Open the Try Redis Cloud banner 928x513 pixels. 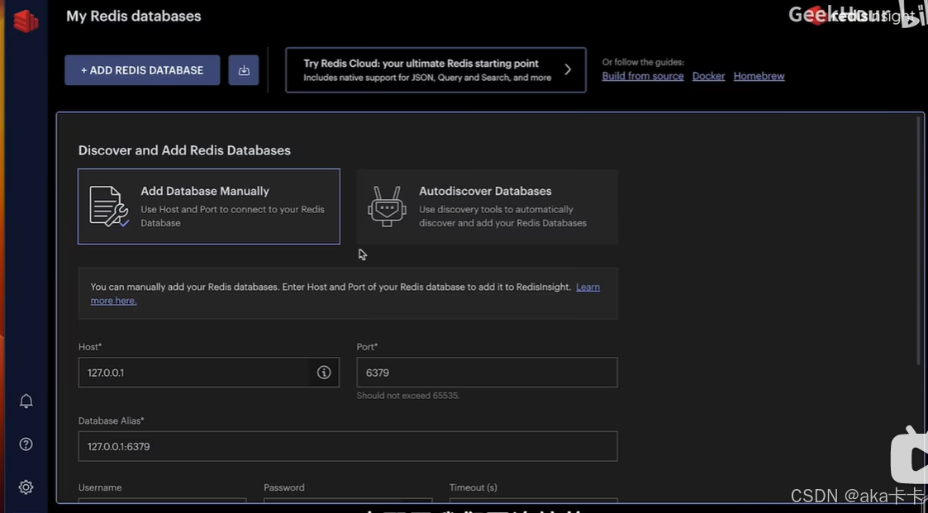[x=435, y=70]
